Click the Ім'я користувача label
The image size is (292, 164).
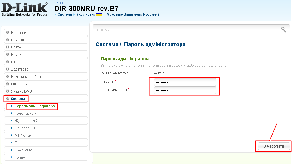[x=115, y=73]
